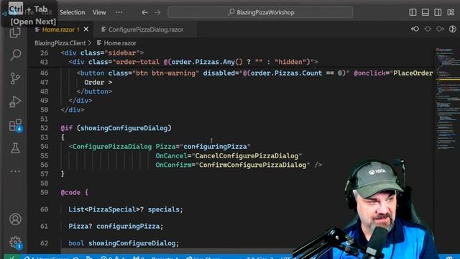Click "showingConfigureDialog" in the @if on line 52
Screen dimensions: 460x259
click(x=124, y=128)
